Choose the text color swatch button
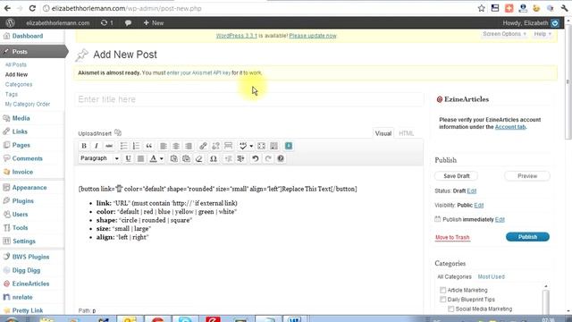Screen dimensions: 572x322 click(154, 158)
